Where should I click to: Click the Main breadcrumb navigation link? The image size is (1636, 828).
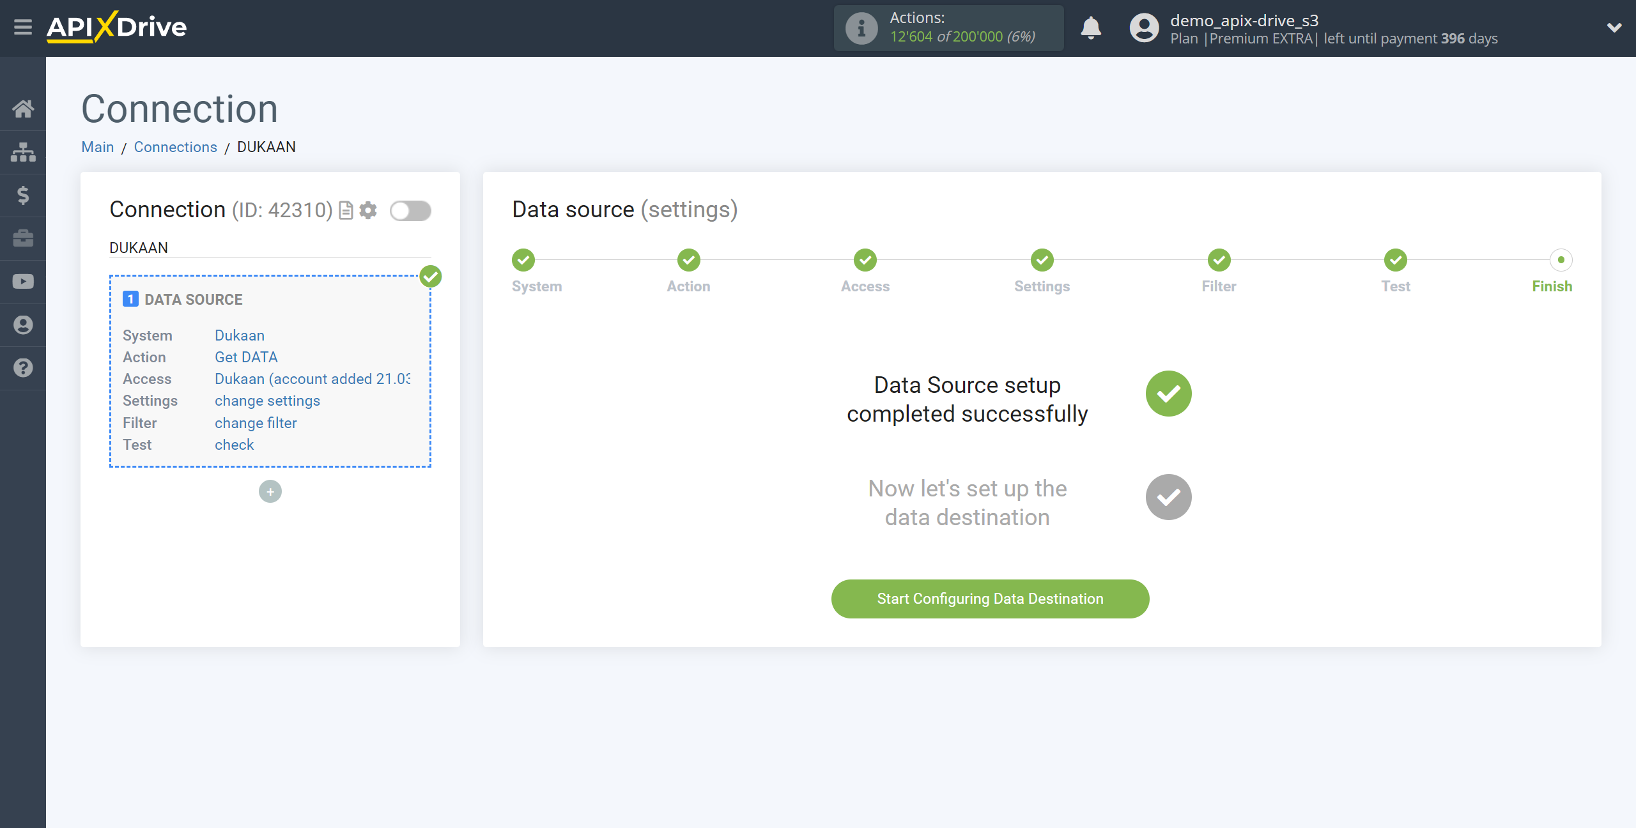[x=98, y=146]
